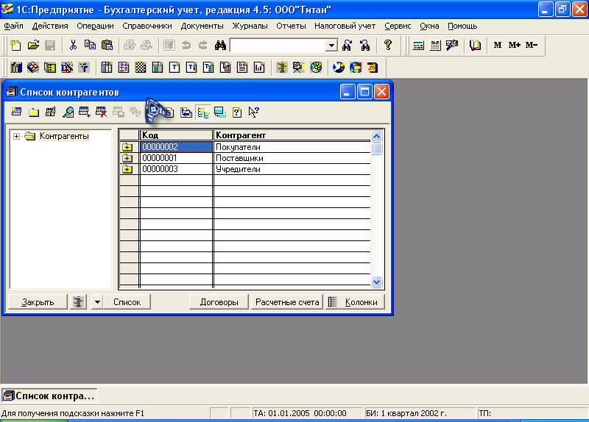Click the globe with dove icon
The width and height of the screenshot is (589, 422).
[339, 68]
